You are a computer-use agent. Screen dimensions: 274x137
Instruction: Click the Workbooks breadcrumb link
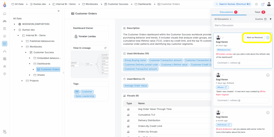point(92,4)
